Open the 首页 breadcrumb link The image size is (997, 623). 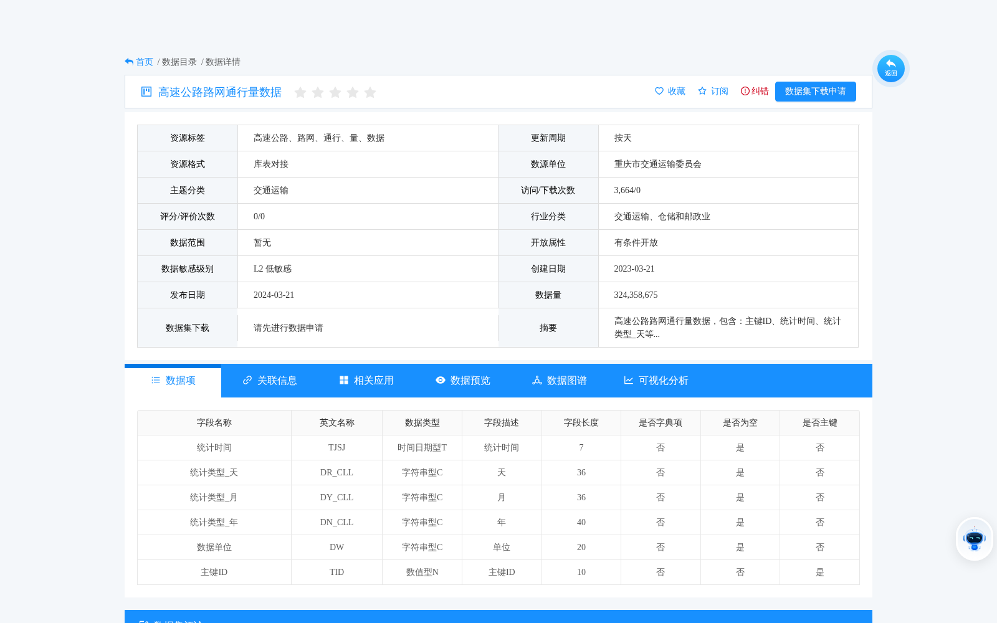pyautogui.click(x=145, y=62)
